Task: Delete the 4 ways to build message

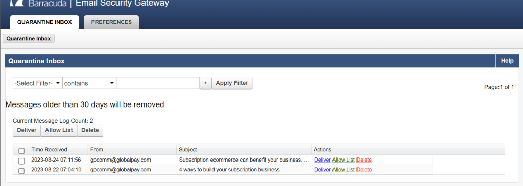Action: pyautogui.click(x=364, y=170)
